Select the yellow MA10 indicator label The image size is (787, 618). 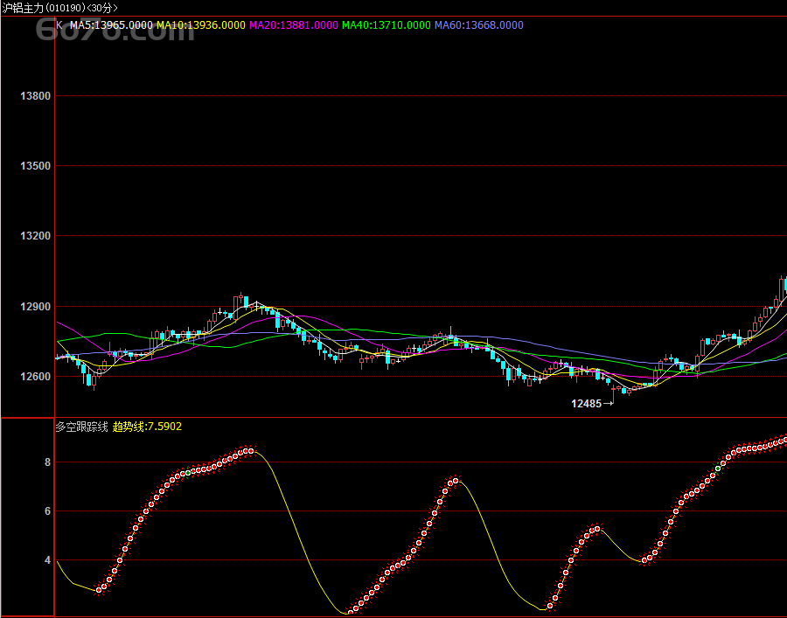pos(201,25)
